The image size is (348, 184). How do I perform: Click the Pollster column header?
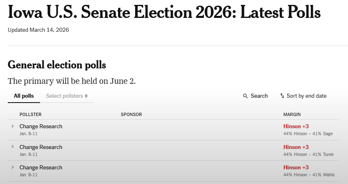[x=31, y=115]
